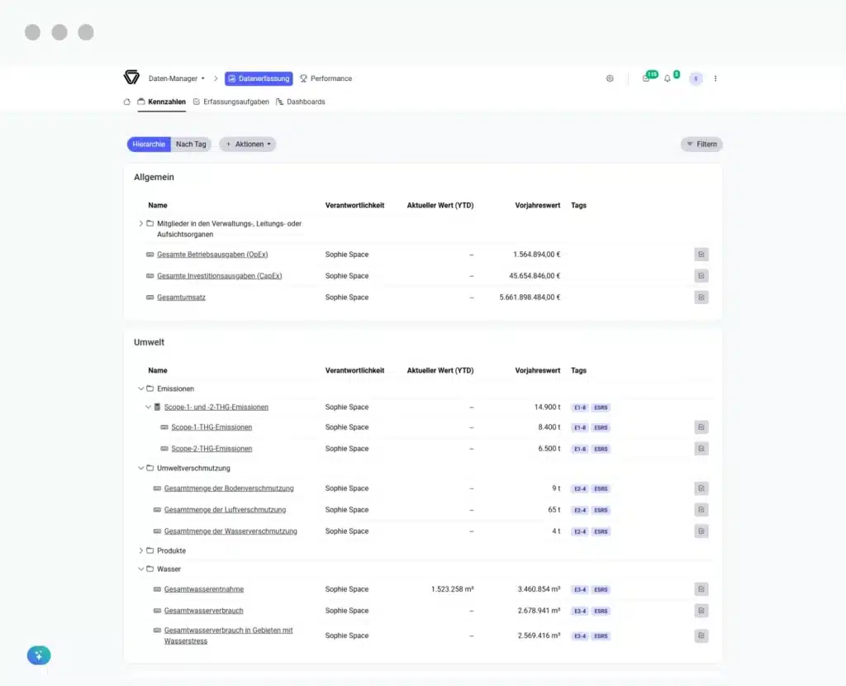
Task: Open the Gesamtwasserentnahme link
Action: click(204, 588)
